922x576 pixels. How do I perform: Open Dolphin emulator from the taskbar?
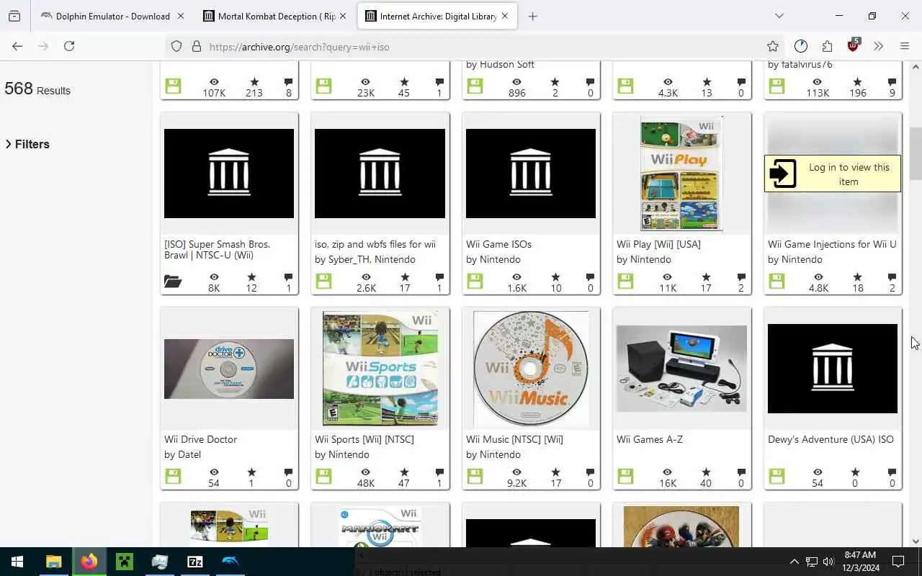point(230,562)
